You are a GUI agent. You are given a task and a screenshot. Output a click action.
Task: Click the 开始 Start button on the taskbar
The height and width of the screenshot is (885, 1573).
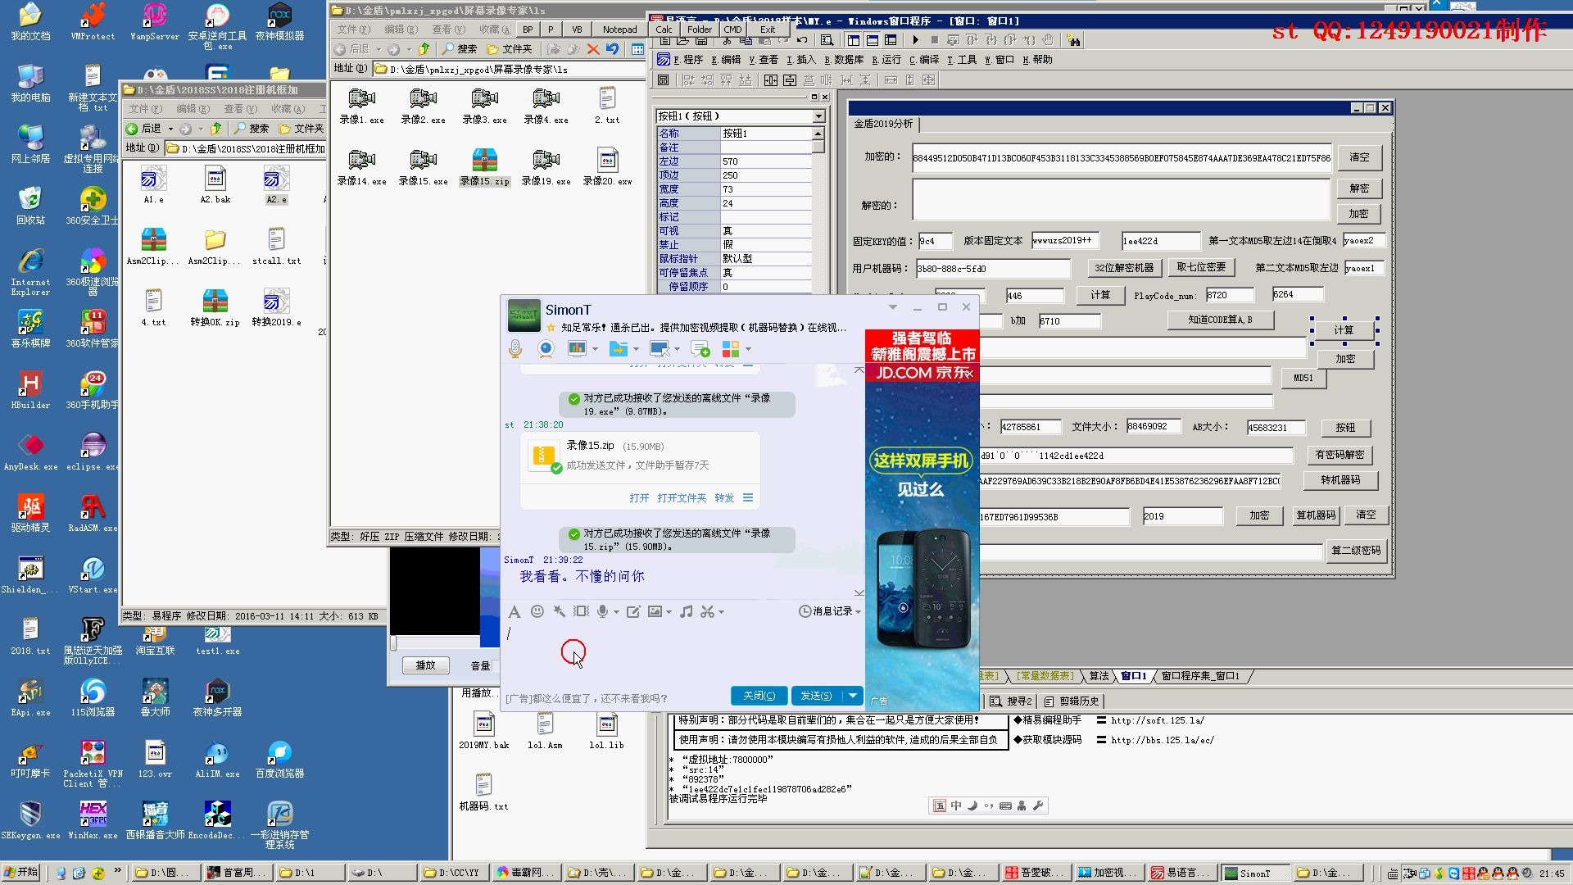[x=21, y=873]
